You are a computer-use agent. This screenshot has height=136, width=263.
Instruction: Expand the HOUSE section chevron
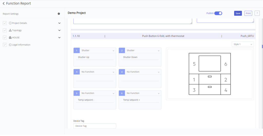coord(59,38)
